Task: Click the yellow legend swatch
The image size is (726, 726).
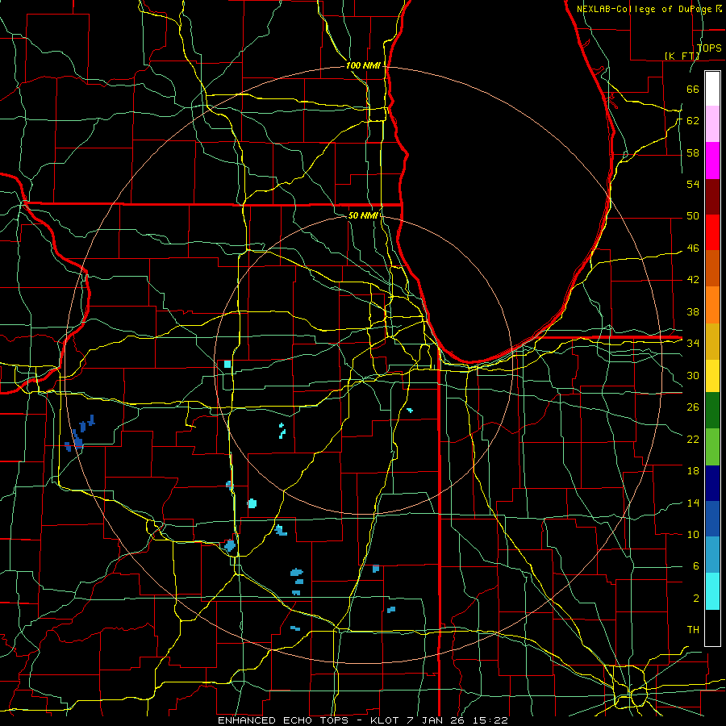Action: (x=712, y=375)
